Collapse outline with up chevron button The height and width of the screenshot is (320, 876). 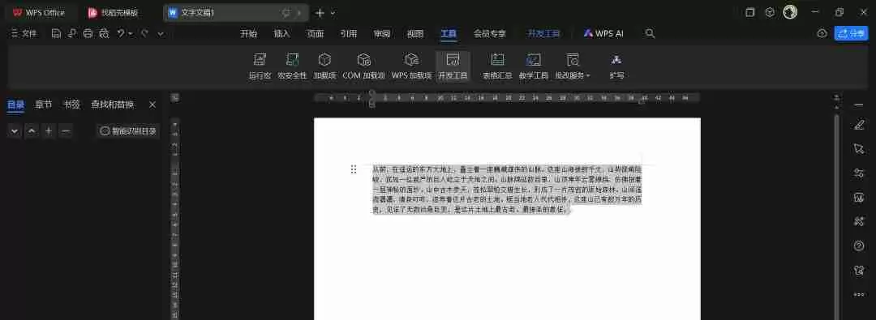tap(32, 131)
